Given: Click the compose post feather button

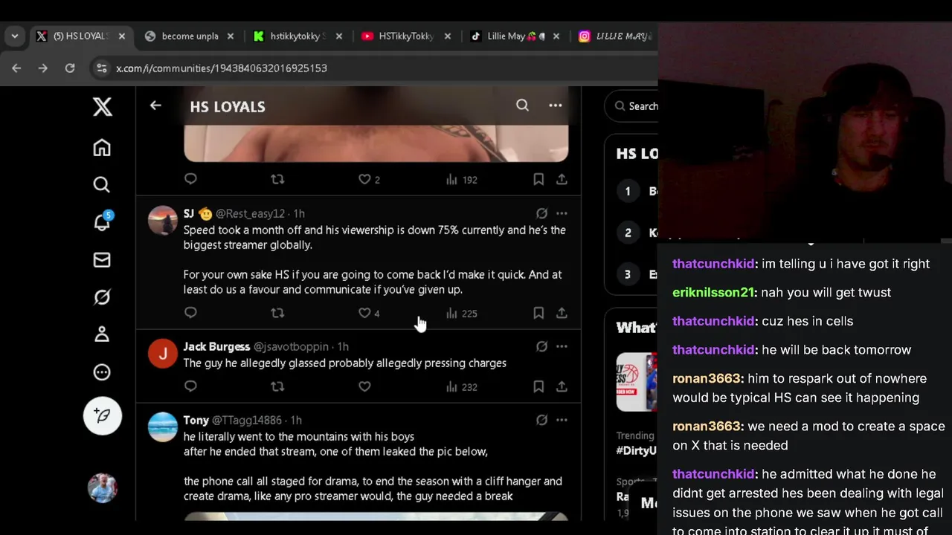Looking at the screenshot, I should (x=103, y=416).
